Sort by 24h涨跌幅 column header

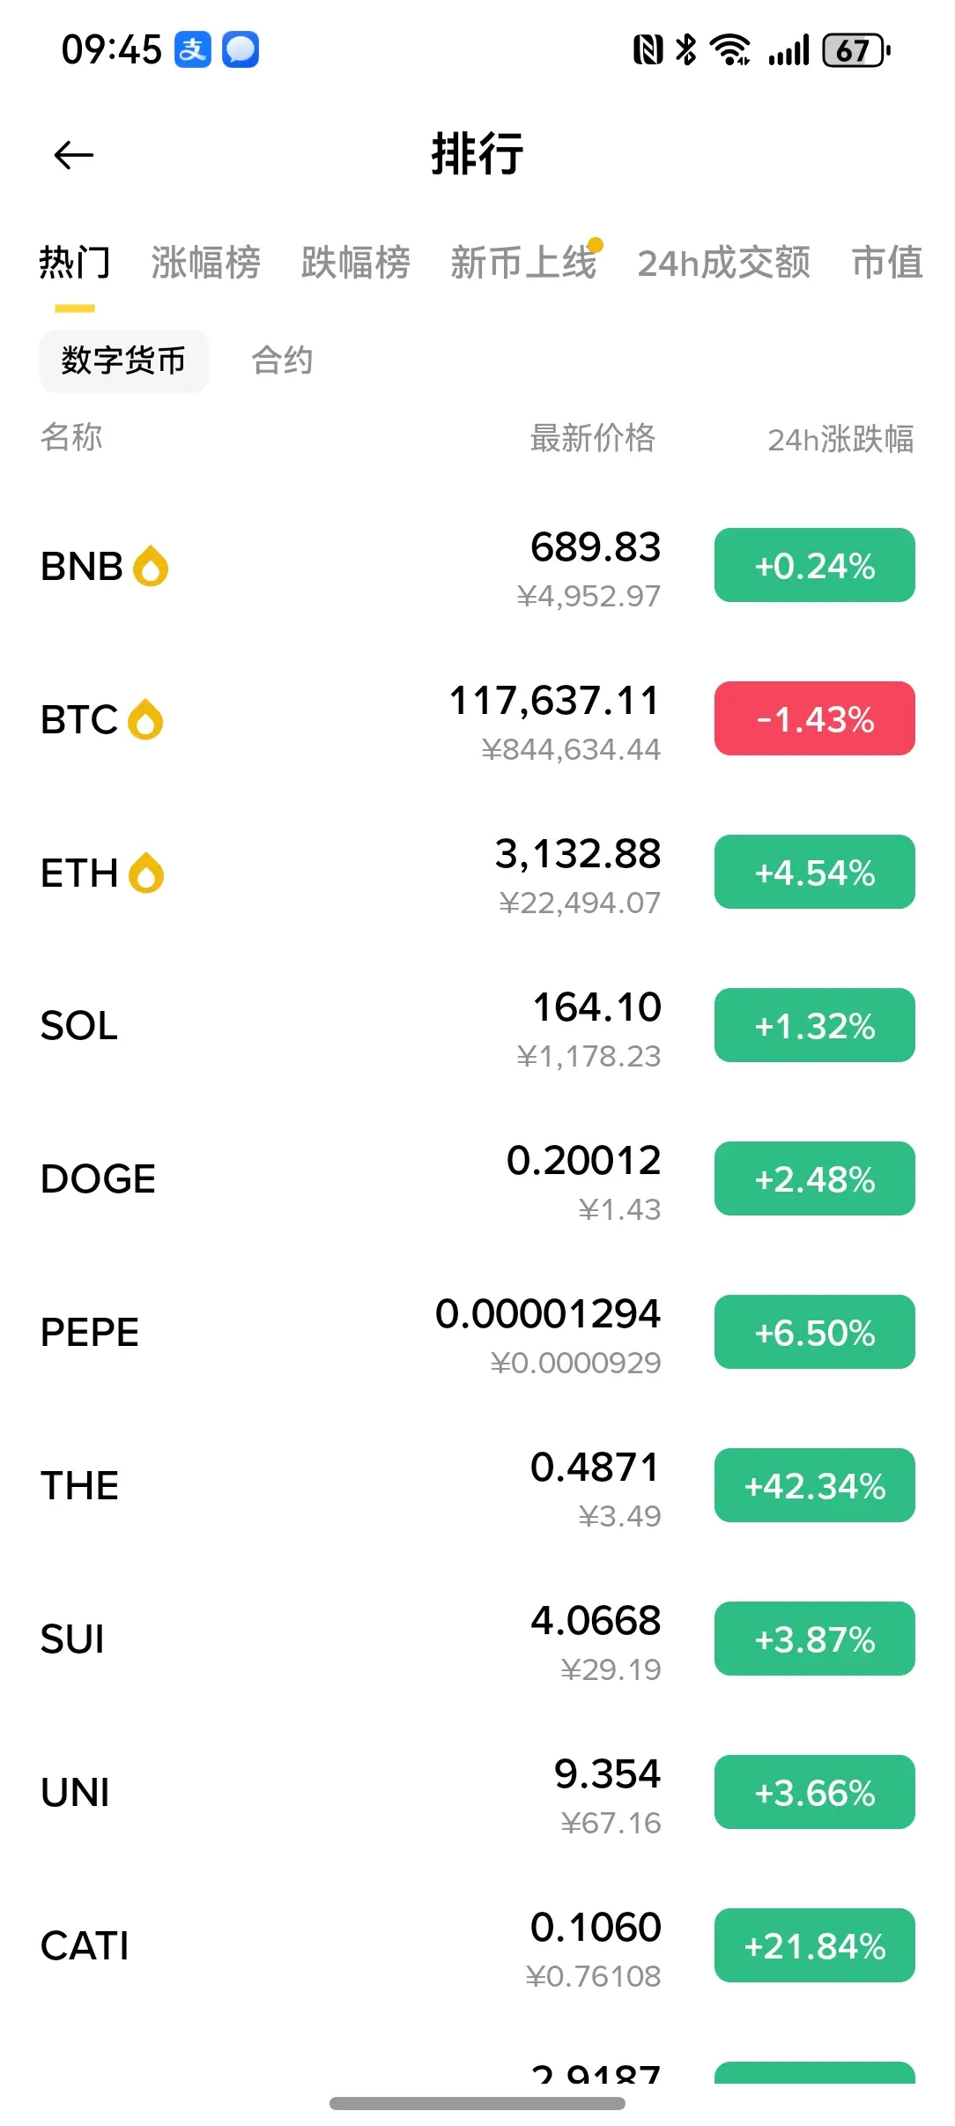[x=840, y=438]
